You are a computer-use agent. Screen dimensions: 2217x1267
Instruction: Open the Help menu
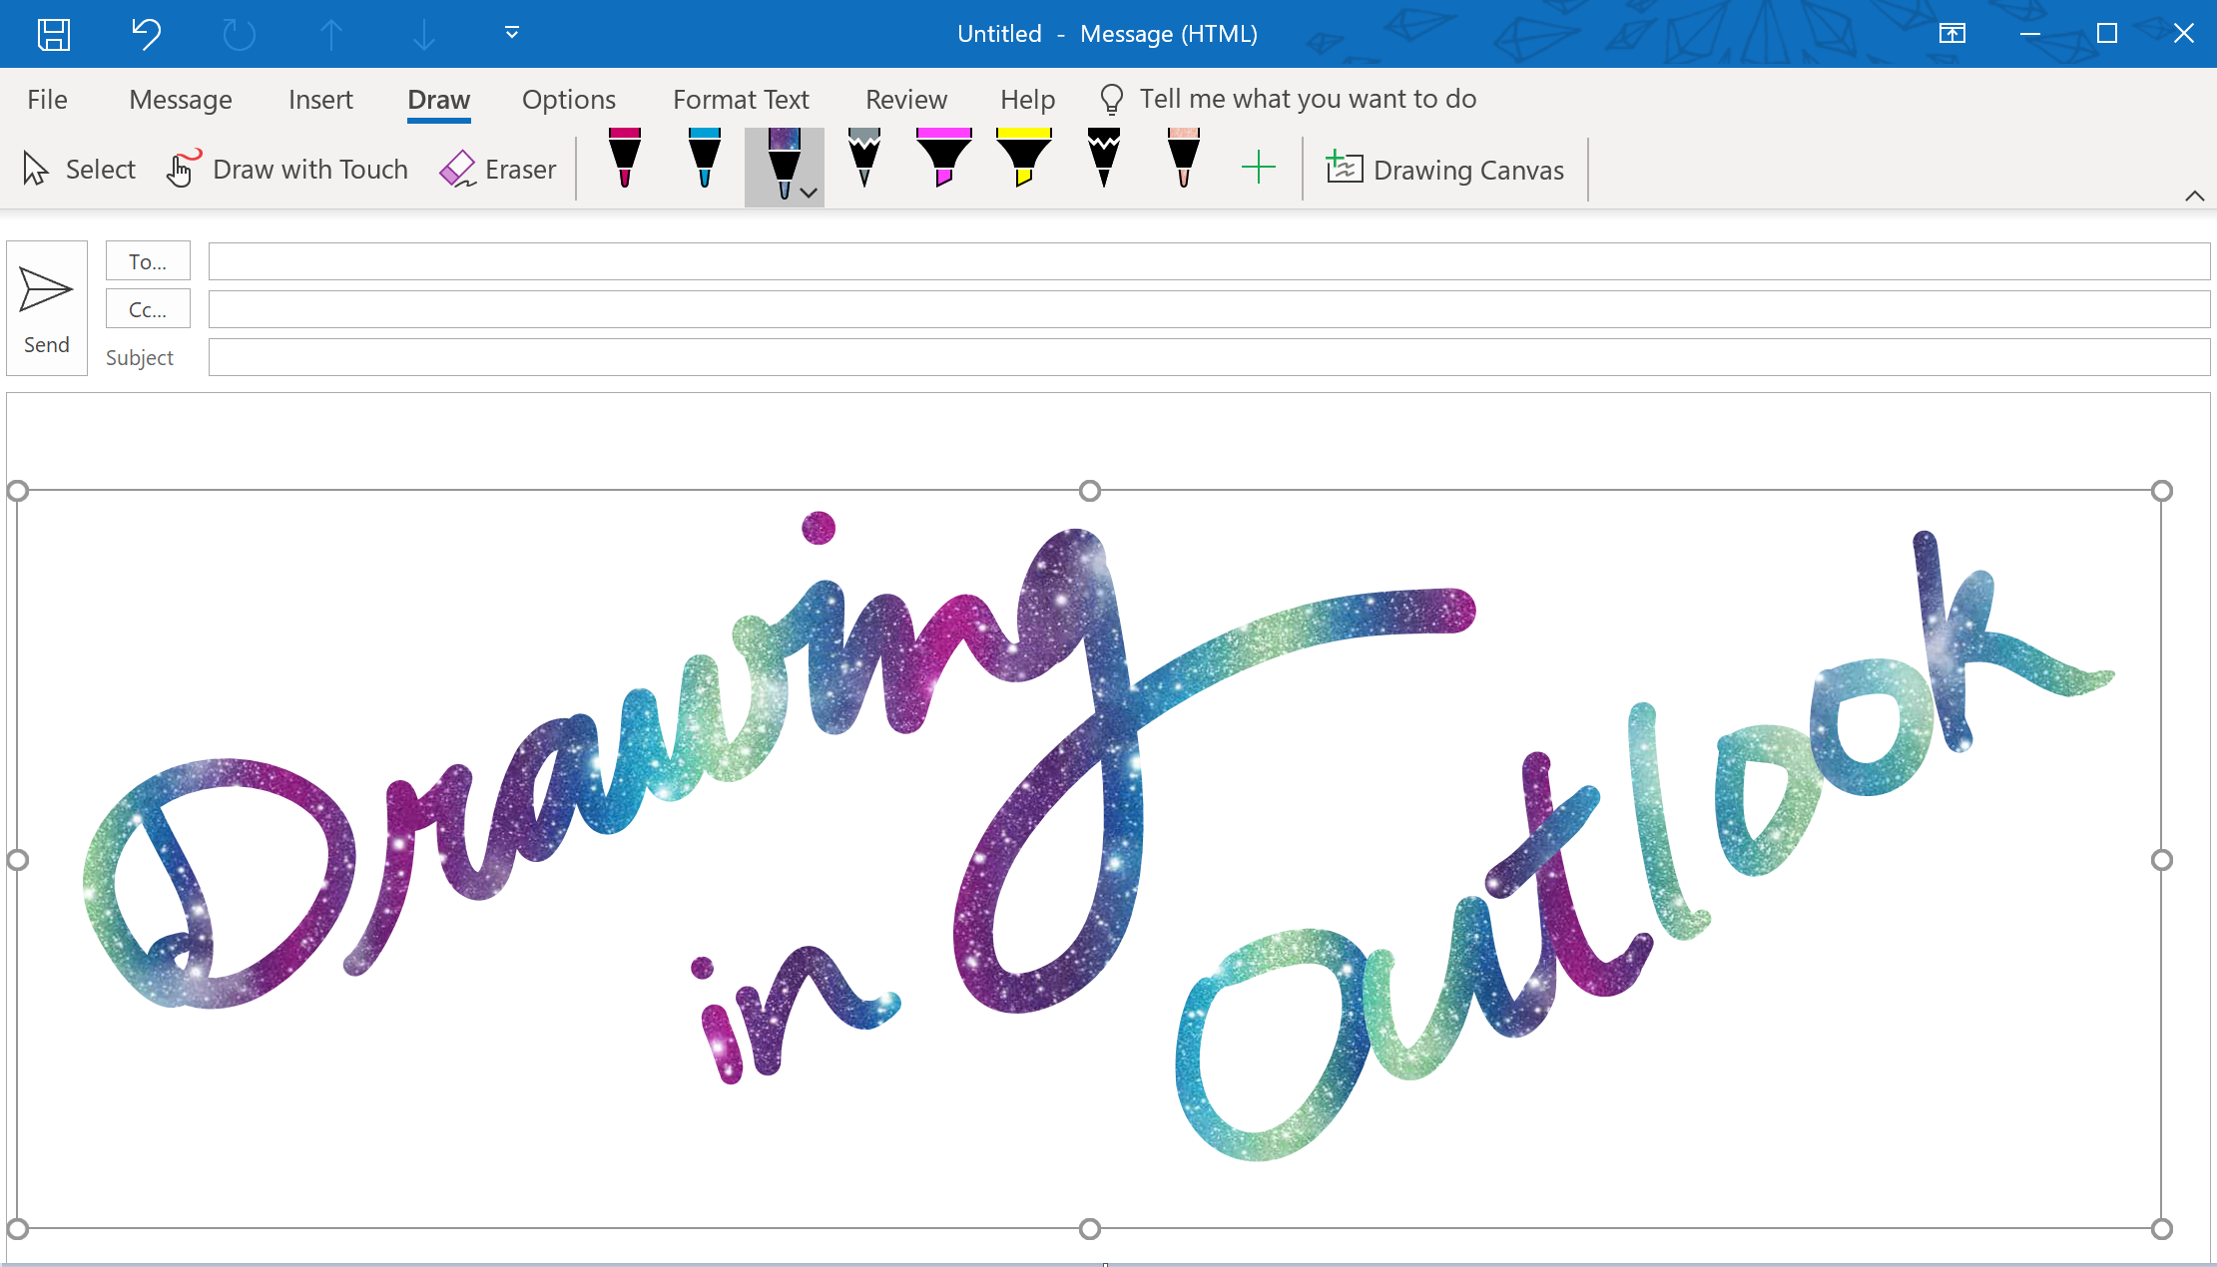pos(1026,99)
